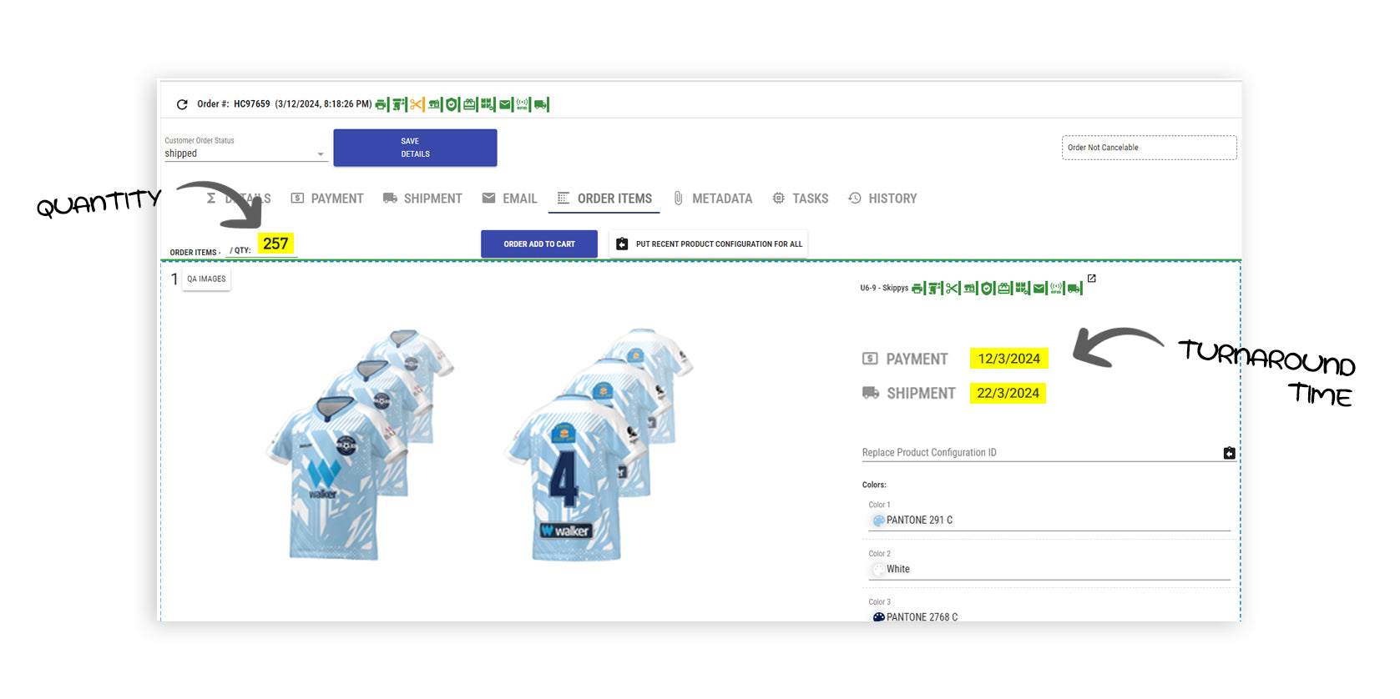Click the orange scissors cutting status icon
1400x699 pixels.
coord(416,104)
